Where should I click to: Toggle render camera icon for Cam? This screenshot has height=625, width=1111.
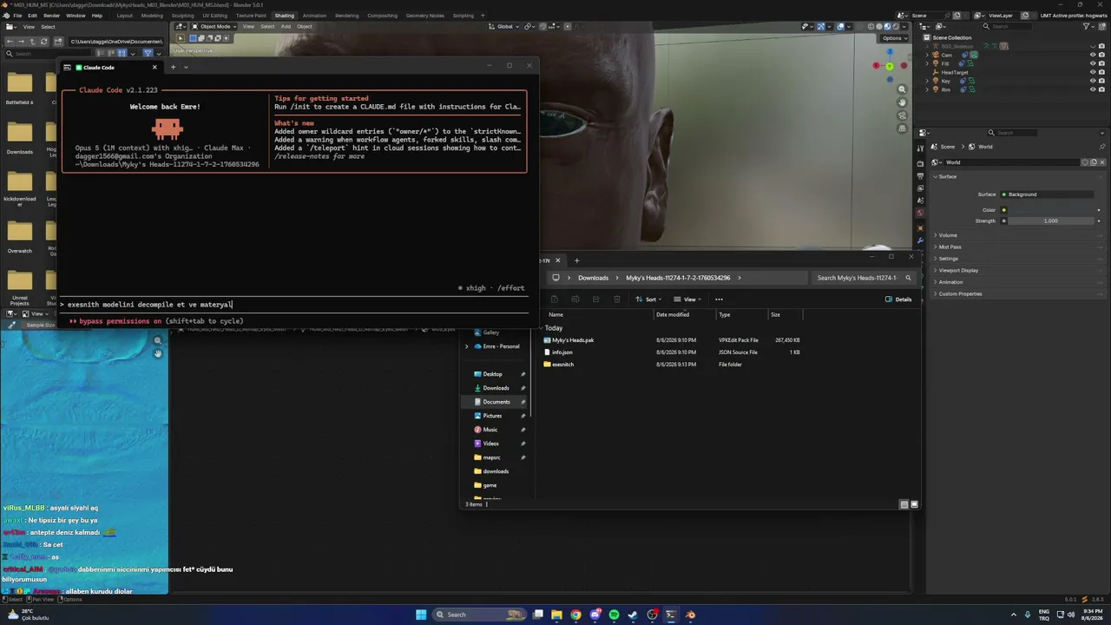[1101, 55]
